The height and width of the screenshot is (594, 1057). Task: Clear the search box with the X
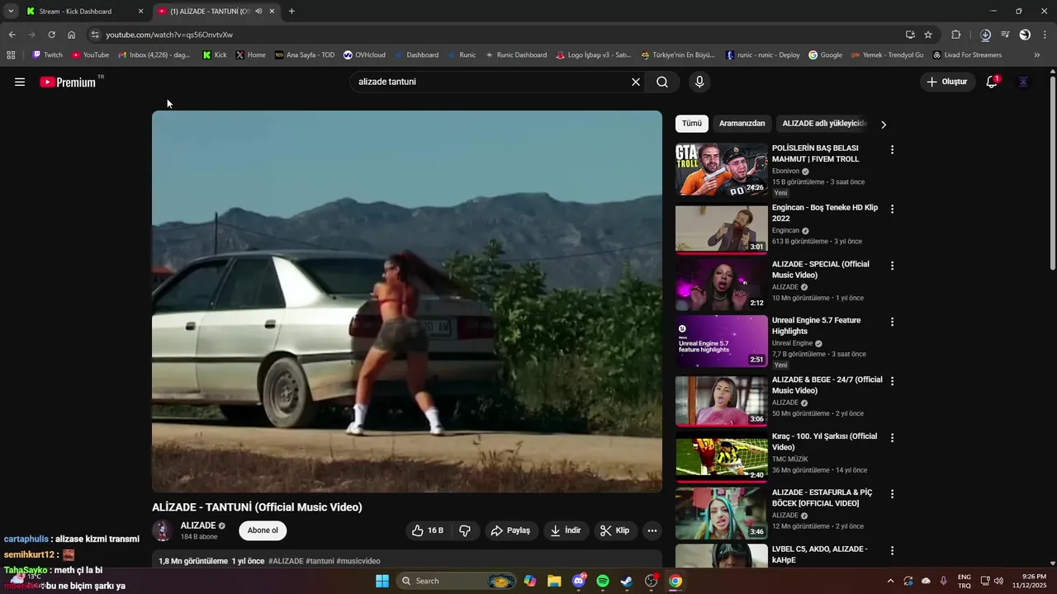(x=636, y=82)
